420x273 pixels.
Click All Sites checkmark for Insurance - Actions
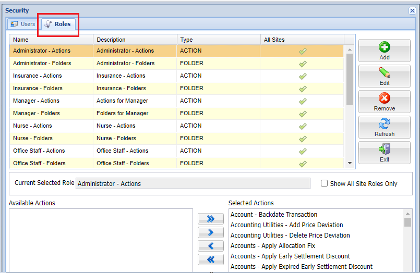(303, 76)
